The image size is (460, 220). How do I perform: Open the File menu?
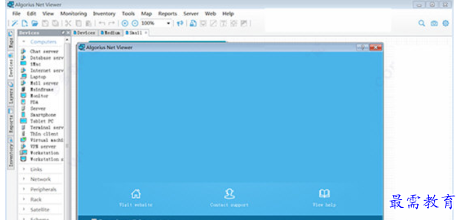tap(16, 13)
